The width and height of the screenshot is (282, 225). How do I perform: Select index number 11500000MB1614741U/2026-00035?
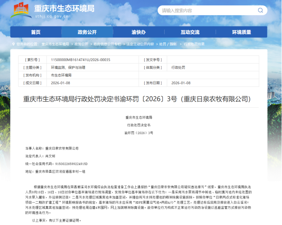(x=81, y=60)
